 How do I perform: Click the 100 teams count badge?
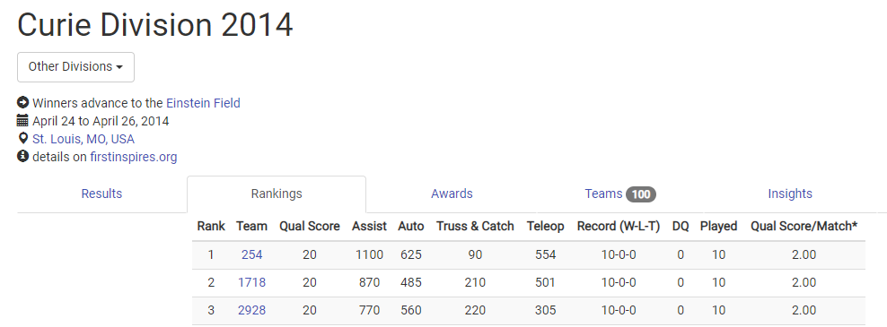pos(641,194)
